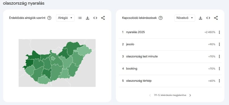Open the olaszország térkép query
Screen dimensions: 229x105
pos(170,81)
